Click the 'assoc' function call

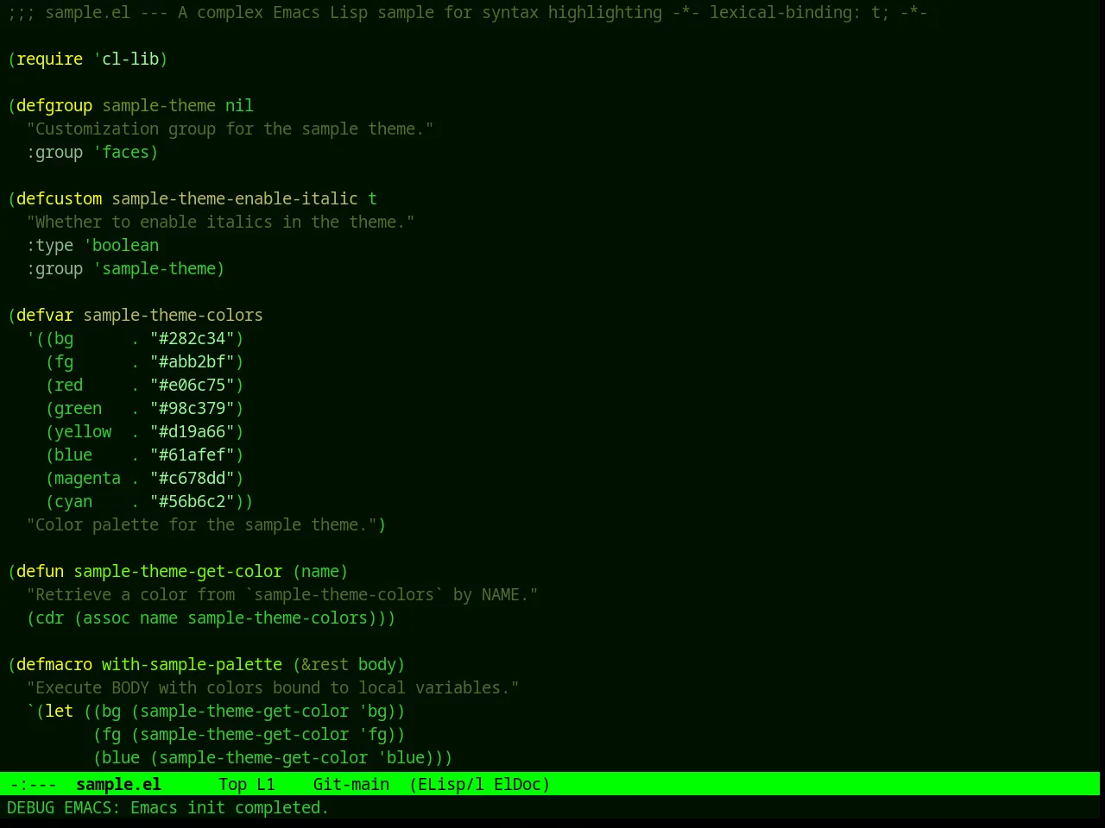(x=107, y=618)
